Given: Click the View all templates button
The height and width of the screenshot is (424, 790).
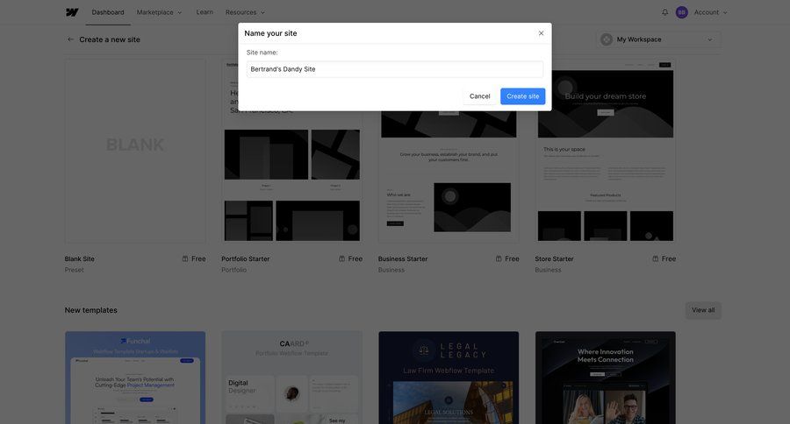Looking at the screenshot, I should pos(702,310).
